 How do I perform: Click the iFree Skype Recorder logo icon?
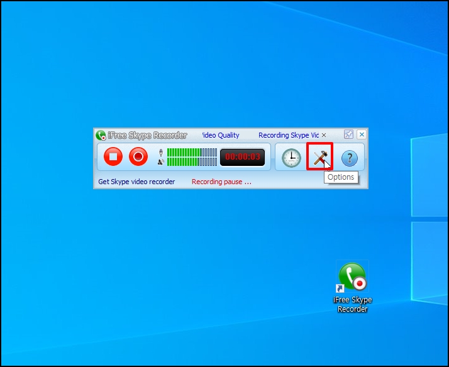pos(101,135)
